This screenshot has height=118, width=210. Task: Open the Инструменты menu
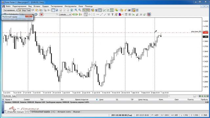pos(71,6)
